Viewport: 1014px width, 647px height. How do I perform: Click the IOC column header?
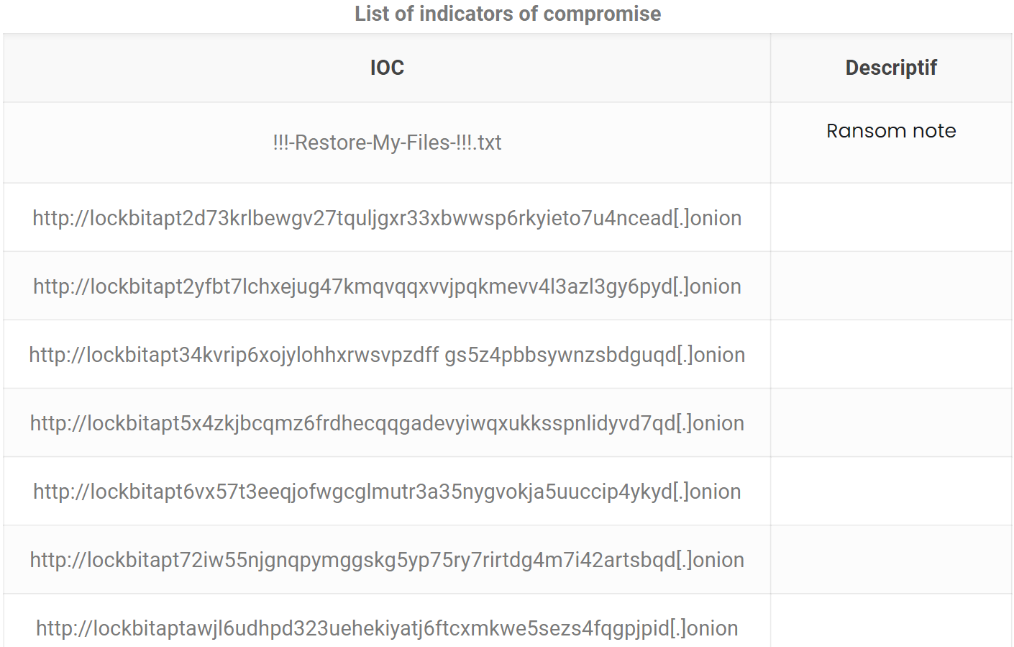click(387, 68)
